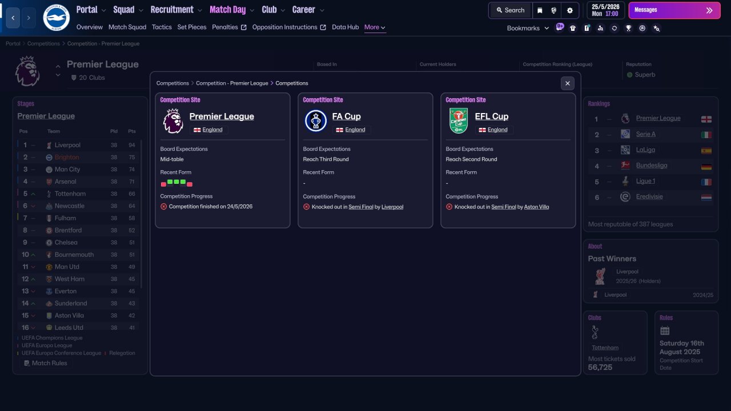Screen dimensions: 731x411
Task: Switch to the Tactics tab
Action: 162,27
